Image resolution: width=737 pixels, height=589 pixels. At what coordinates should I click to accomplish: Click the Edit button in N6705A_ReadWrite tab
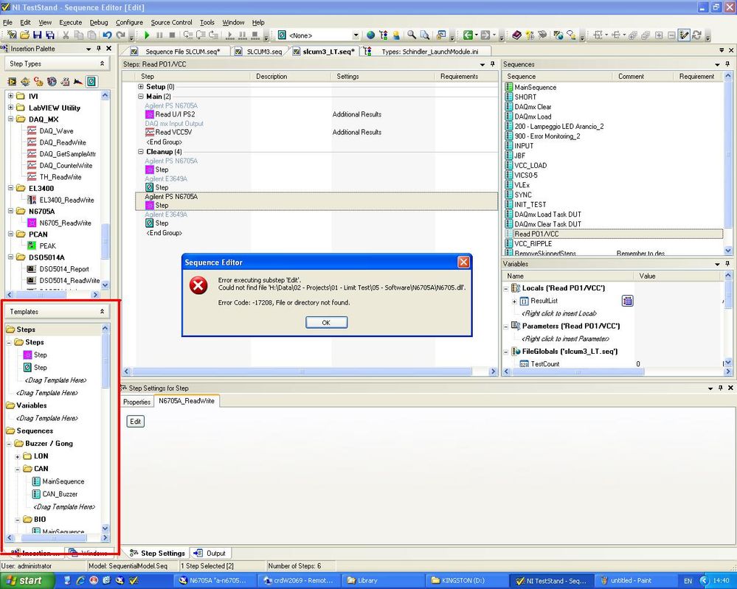point(135,422)
